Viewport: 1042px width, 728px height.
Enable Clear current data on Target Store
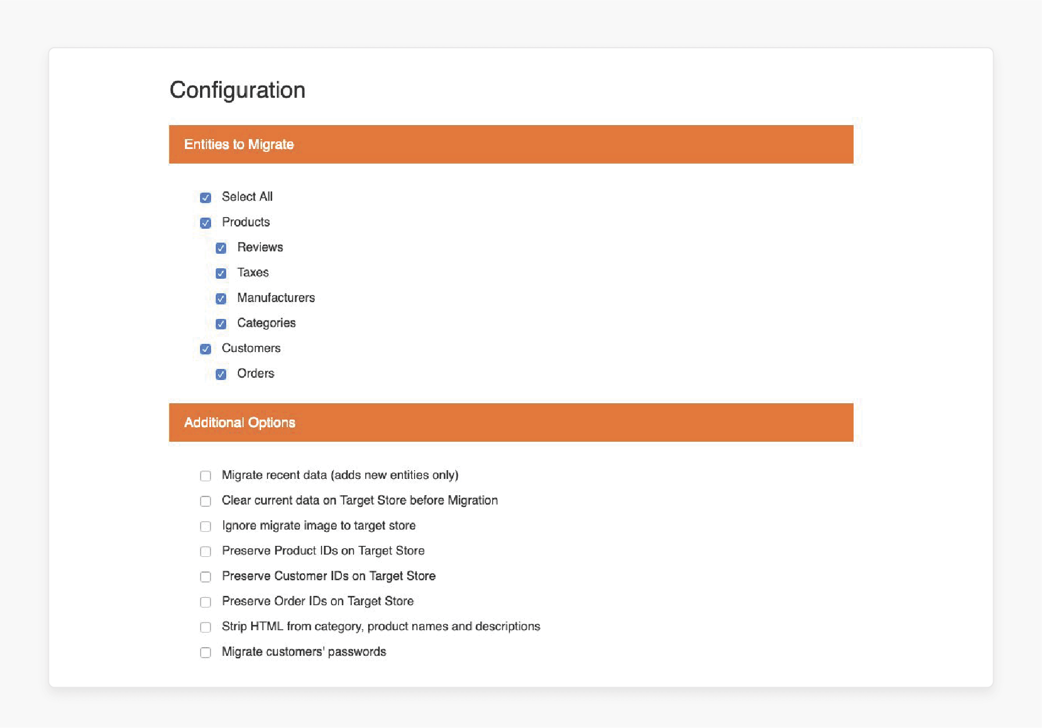205,501
